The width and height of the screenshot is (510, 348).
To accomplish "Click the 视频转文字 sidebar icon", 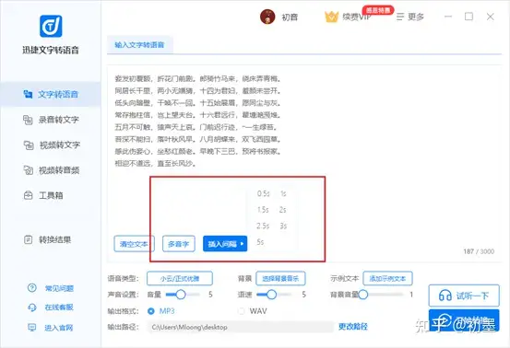I will pyautogui.click(x=29, y=145).
